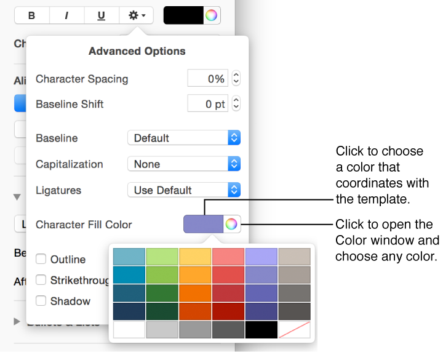Click the Character Spacing value field

(x=208, y=78)
